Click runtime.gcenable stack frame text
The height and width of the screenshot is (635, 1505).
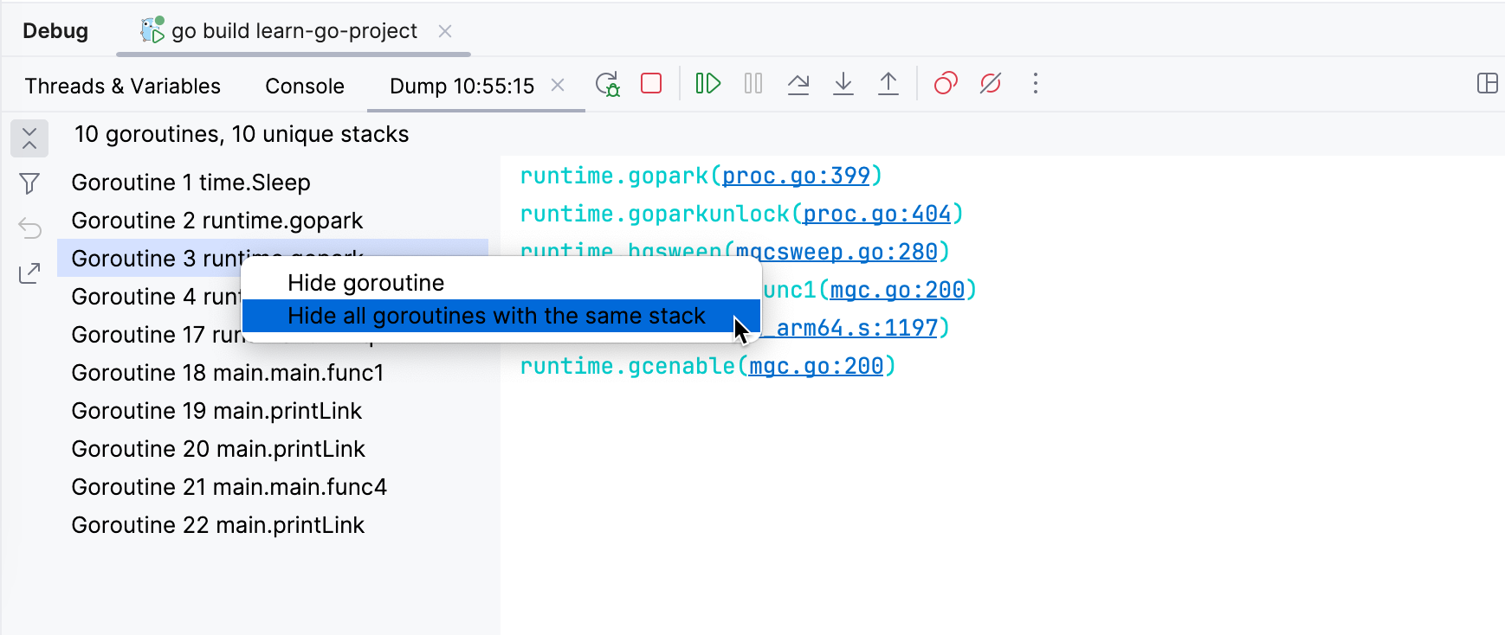click(628, 366)
